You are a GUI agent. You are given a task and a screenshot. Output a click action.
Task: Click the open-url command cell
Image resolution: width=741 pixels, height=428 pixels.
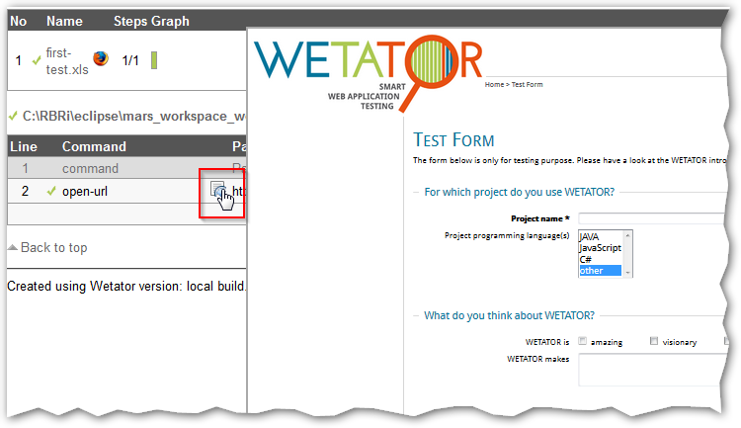tap(85, 191)
